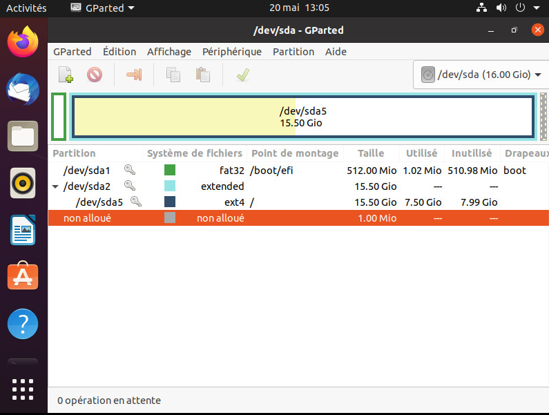The image size is (549, 415).
Task: Select the /dev/sda2 row
Action: coord(298,186)
